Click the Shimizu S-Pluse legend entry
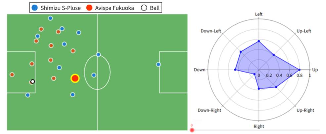326x134 pixels. 56,8
